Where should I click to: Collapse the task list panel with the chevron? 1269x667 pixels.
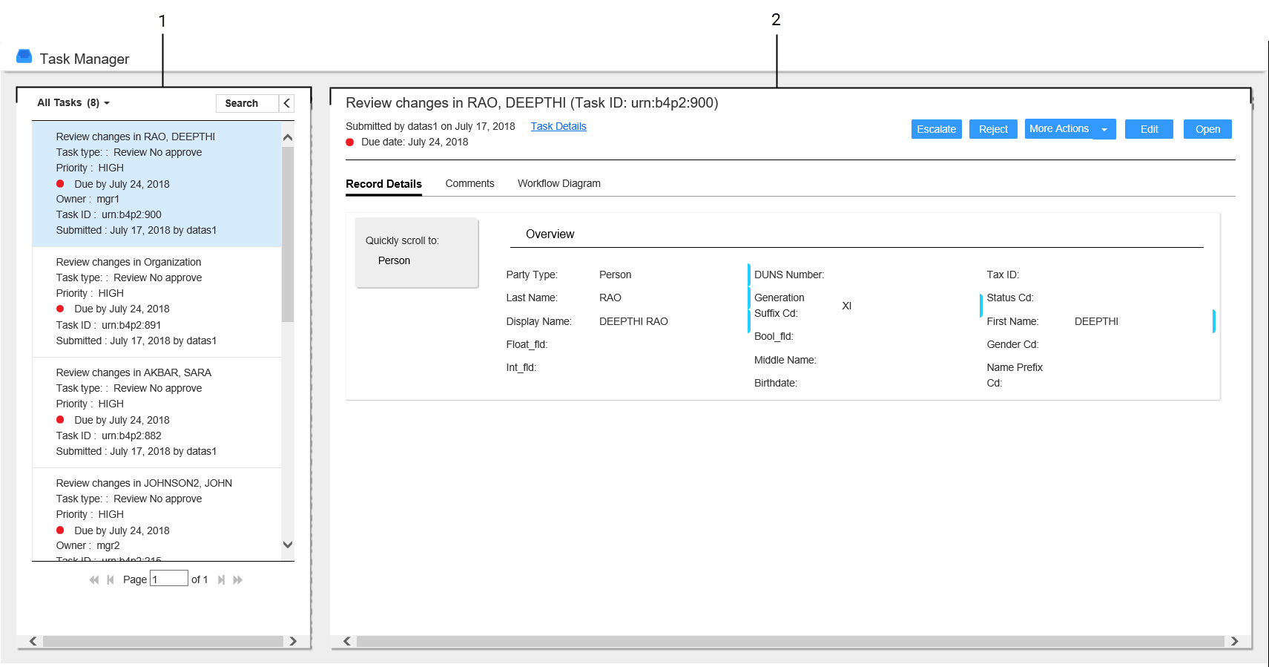(287, 103)
